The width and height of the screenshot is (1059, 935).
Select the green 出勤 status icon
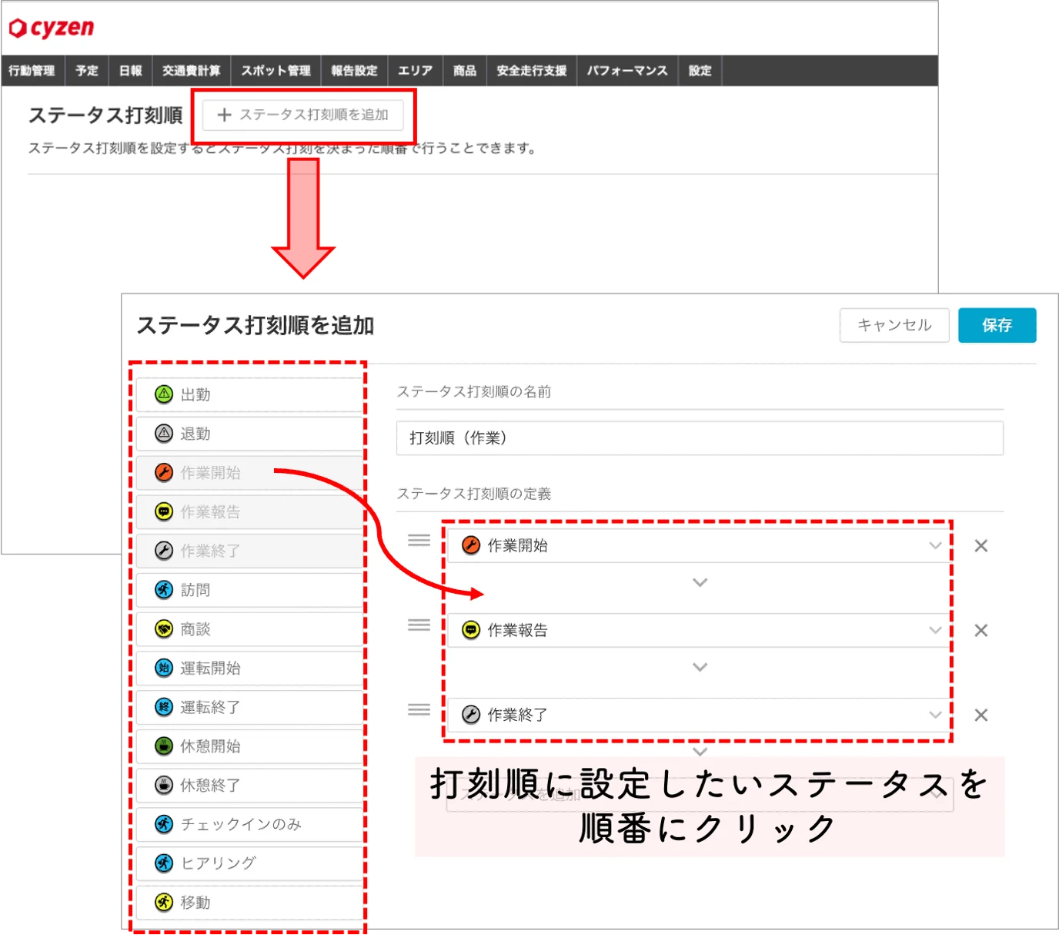pos(164,394)
